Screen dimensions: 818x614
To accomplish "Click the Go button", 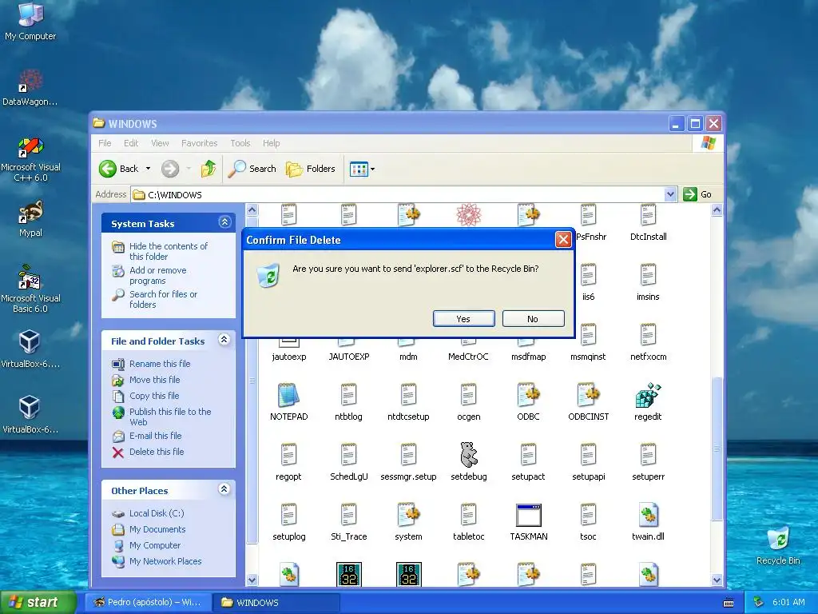I will [698, 194].
